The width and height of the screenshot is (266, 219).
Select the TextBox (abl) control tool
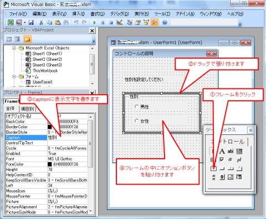click(231, 152)
